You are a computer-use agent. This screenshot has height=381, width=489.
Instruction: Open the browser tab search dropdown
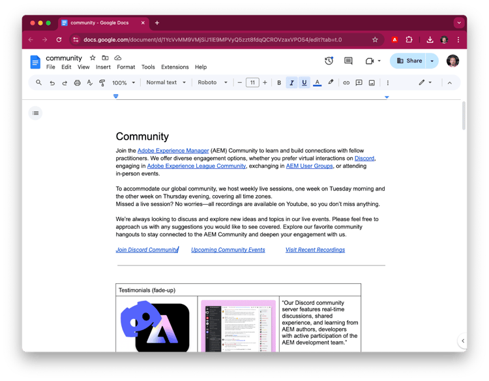coord(459,23)
